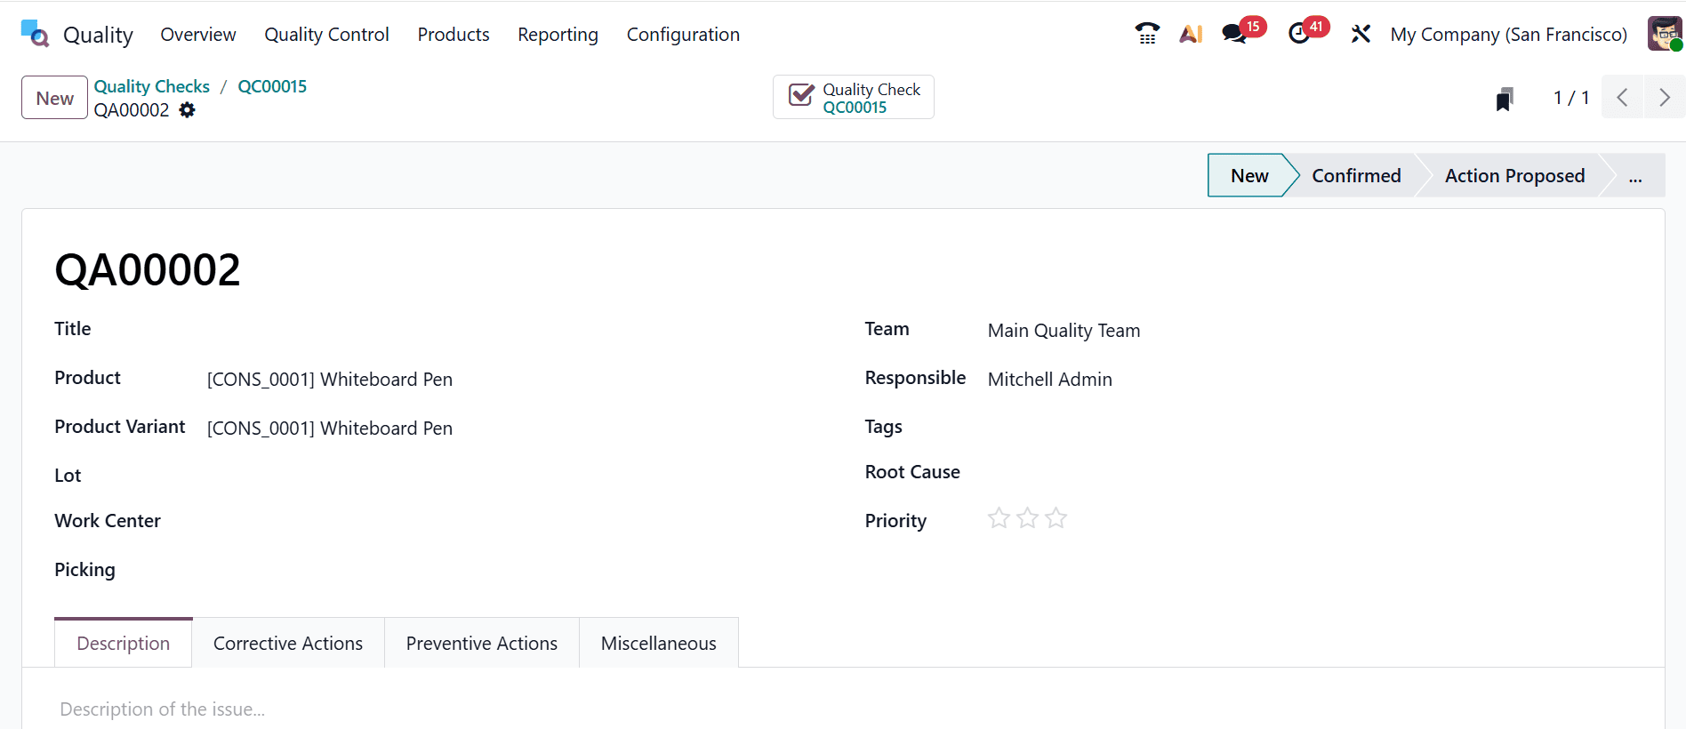Click the 1 / 1 pager counter
This screenshot has width=1686, height=729.
pyautogui.click(x=1570, y=98)
